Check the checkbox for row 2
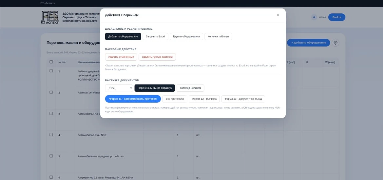This screenshot has width=383, height=180. click(51, 92)
